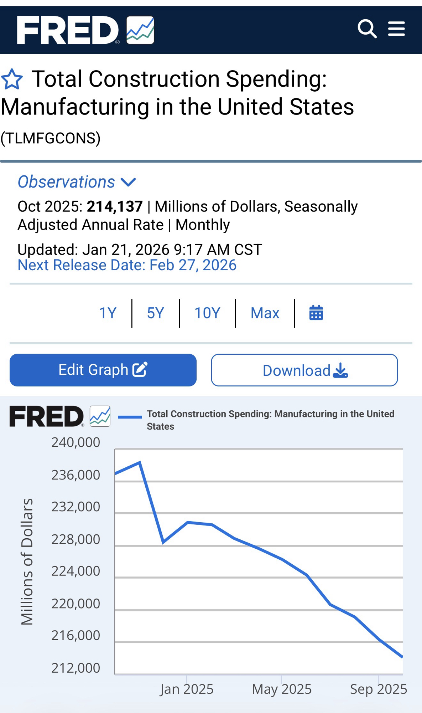
Task: Click the download arrow icon
Action: (x=341, y=370)
